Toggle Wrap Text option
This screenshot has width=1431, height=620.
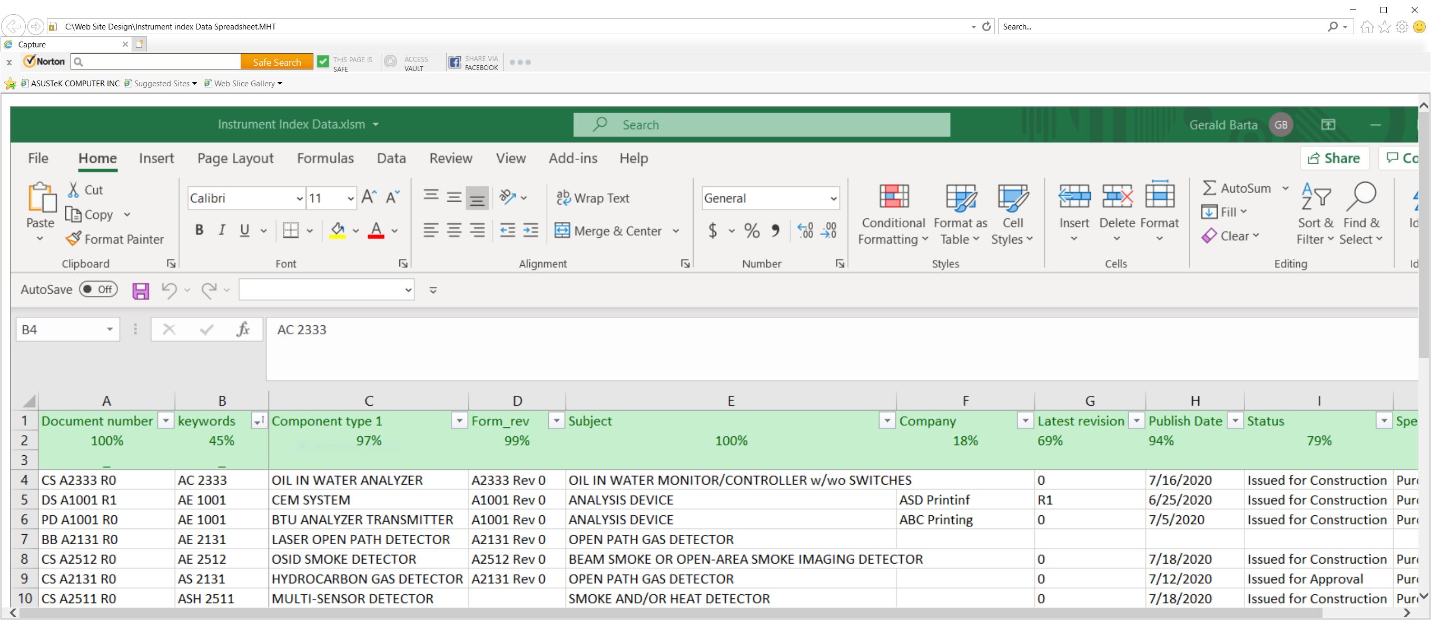click(593, 198)
